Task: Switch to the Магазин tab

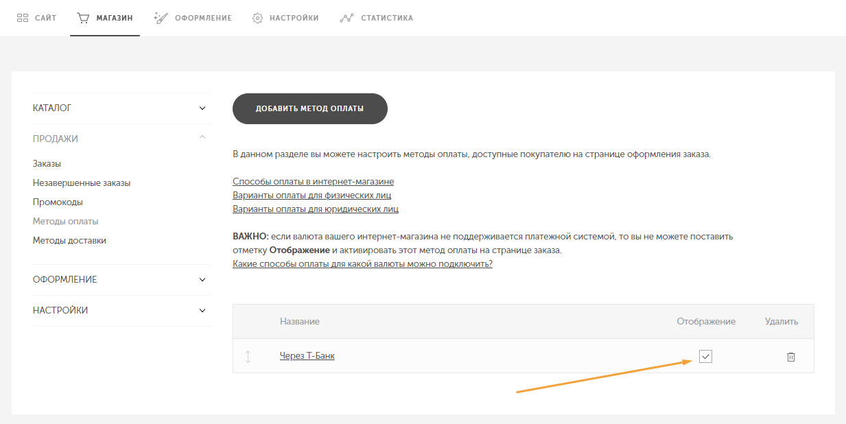Action: pyautogui.click(x=105, y=18)
